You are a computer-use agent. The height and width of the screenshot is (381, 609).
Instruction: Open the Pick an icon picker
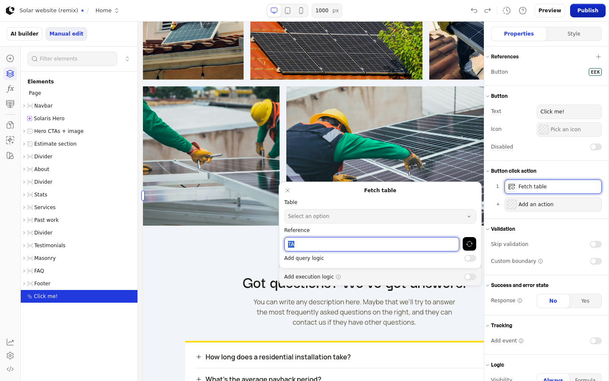point(569,130)
